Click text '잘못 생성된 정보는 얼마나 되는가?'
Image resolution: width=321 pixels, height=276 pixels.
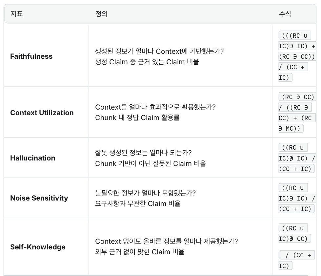143,153
